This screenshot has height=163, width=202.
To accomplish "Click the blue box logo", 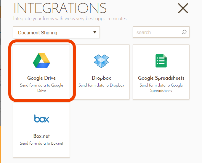I will [x=41, y=119].
